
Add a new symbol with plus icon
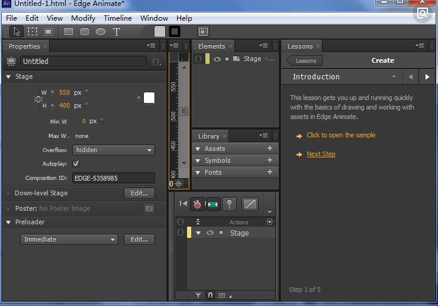coord(269,160)
